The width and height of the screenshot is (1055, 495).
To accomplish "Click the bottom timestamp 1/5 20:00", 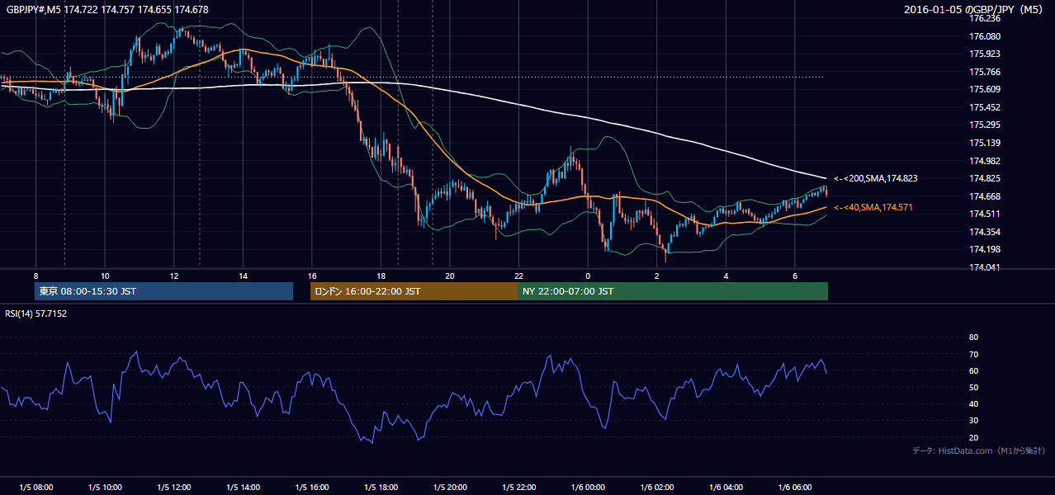I will [x=450, y=488].
